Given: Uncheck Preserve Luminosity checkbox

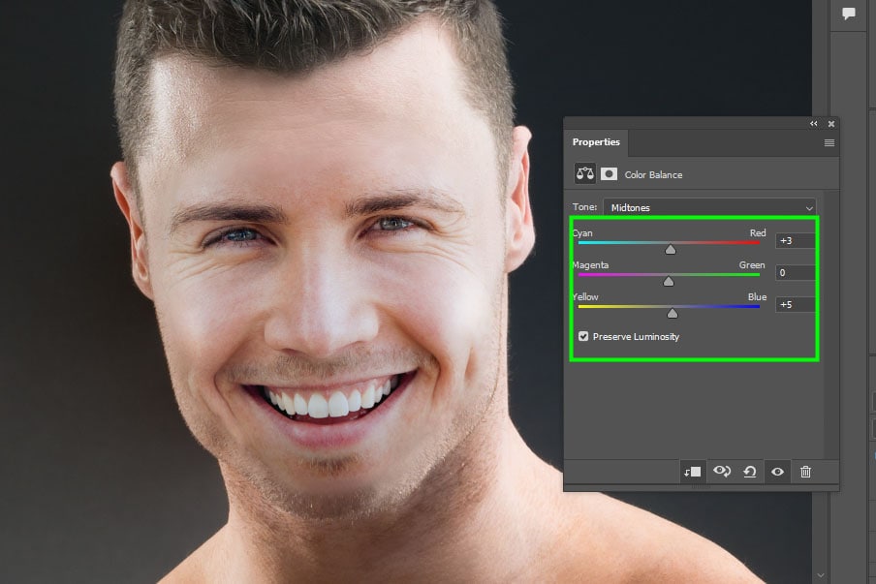Looking at the screenshot, I should click(x=583, y=336).
